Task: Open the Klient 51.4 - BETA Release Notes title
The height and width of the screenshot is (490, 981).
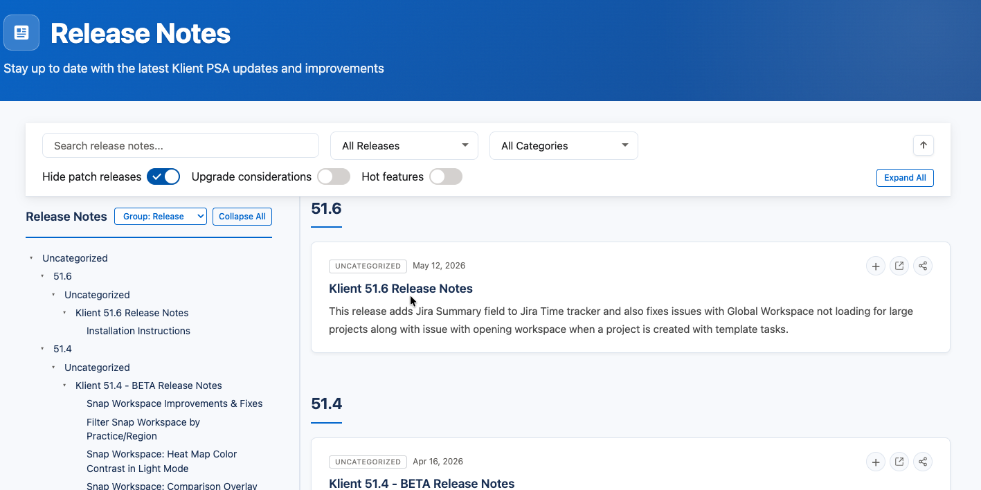Action: [422, 483]
